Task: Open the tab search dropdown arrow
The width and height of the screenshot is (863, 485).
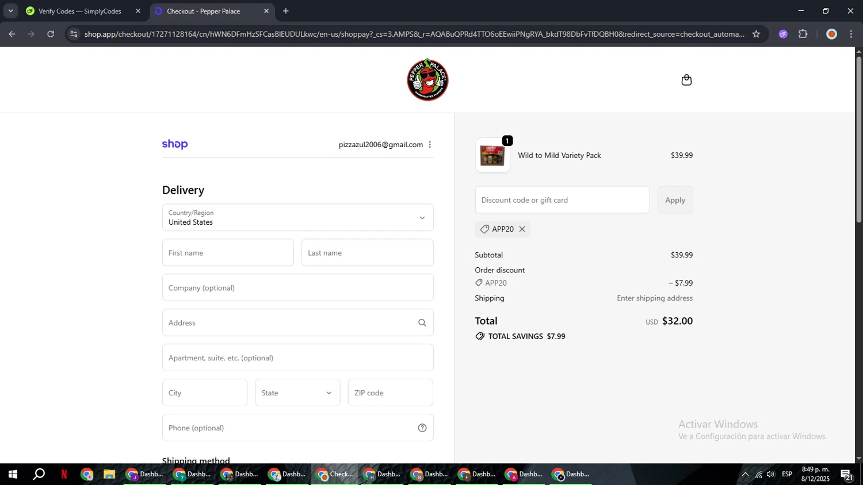Action: (10, 11)
